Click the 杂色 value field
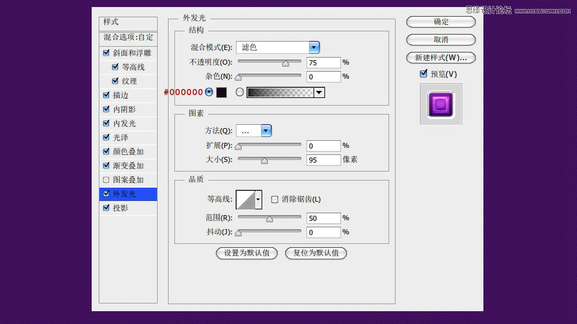 tap(324, 77)
